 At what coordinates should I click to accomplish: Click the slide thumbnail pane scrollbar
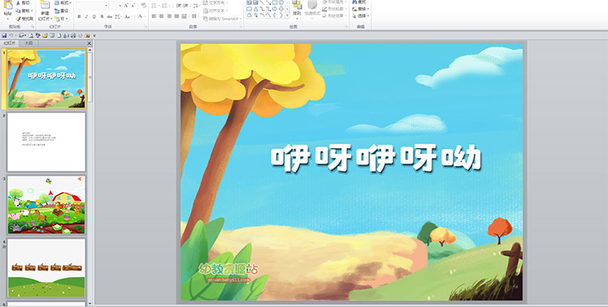90,177
